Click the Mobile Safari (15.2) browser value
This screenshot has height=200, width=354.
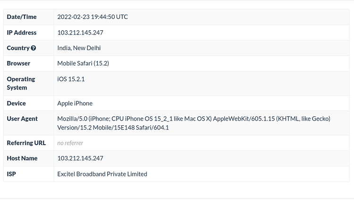pos(83,63)
